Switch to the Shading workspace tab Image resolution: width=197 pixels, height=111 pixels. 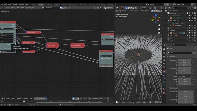tap(75, 5)
